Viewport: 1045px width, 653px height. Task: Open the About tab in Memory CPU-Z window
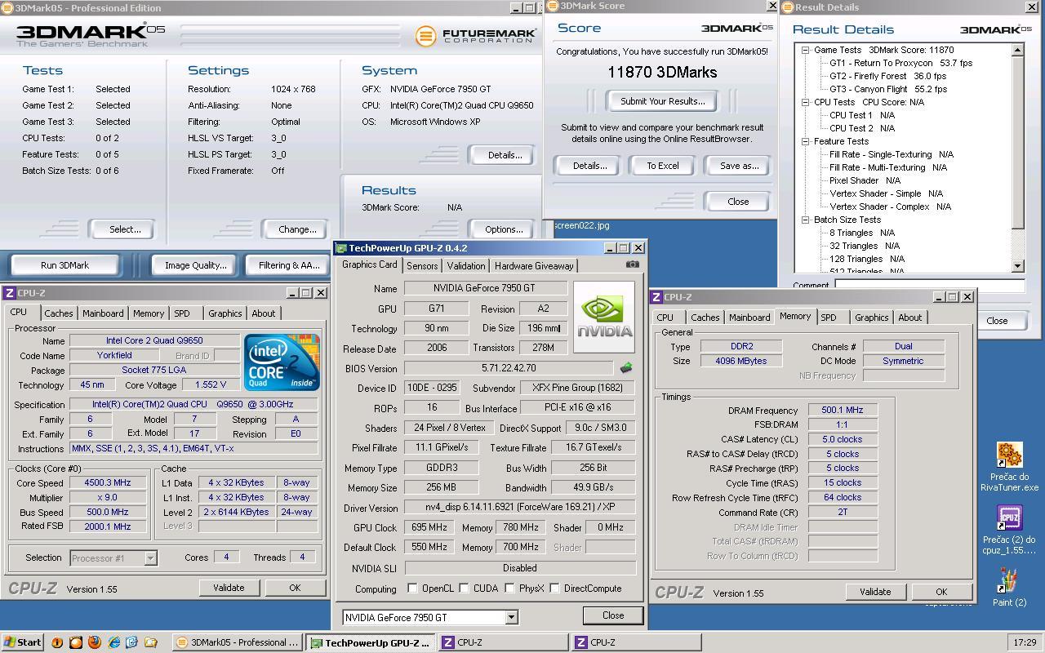coord(910,318)
